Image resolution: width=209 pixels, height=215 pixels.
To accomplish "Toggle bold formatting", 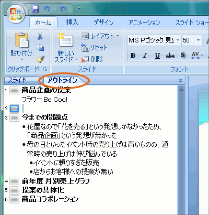I will (133, 56).
